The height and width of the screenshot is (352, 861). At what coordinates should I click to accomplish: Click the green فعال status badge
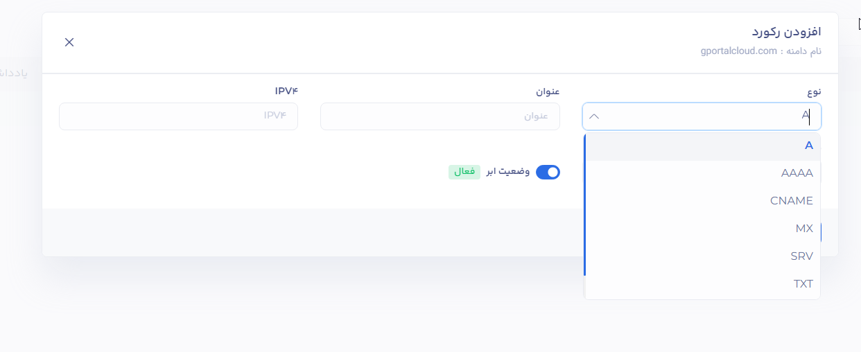(464, 172)
